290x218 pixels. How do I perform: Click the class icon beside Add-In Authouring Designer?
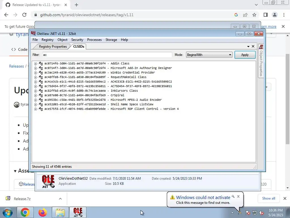click(x=41, y=68)
